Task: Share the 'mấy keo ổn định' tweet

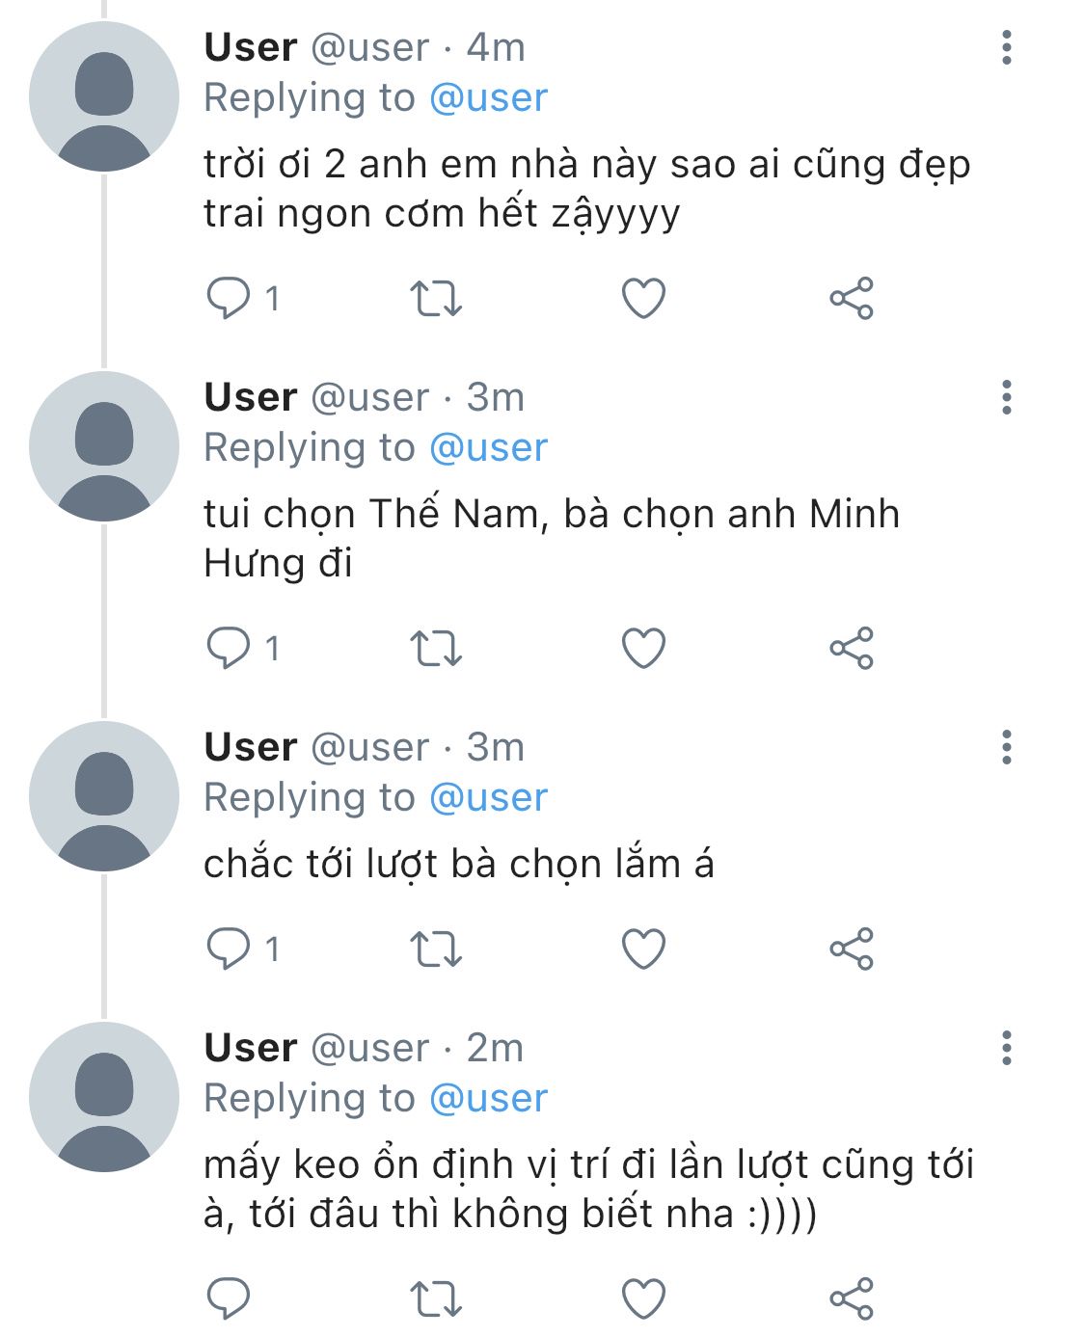Action: coord(851,1298)
